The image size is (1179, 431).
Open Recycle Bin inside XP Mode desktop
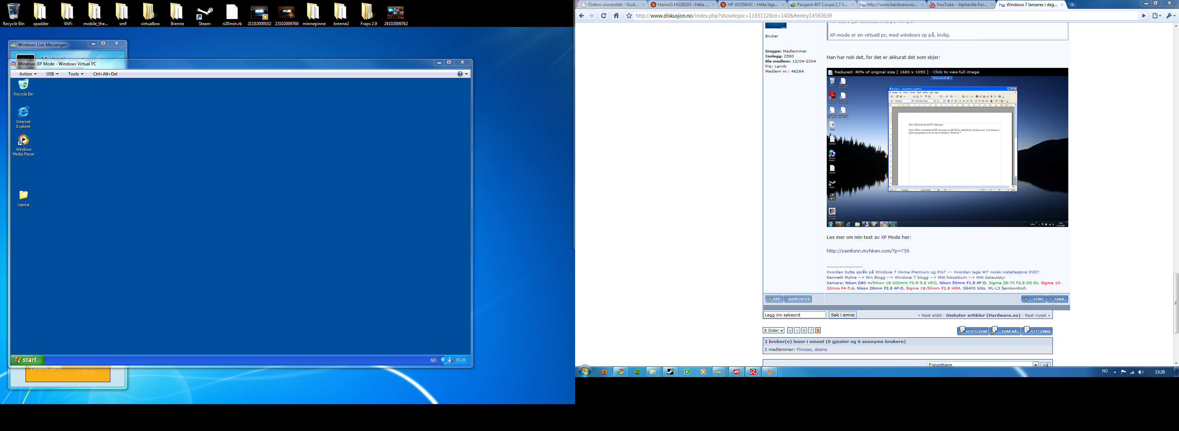tap(23, 87)
